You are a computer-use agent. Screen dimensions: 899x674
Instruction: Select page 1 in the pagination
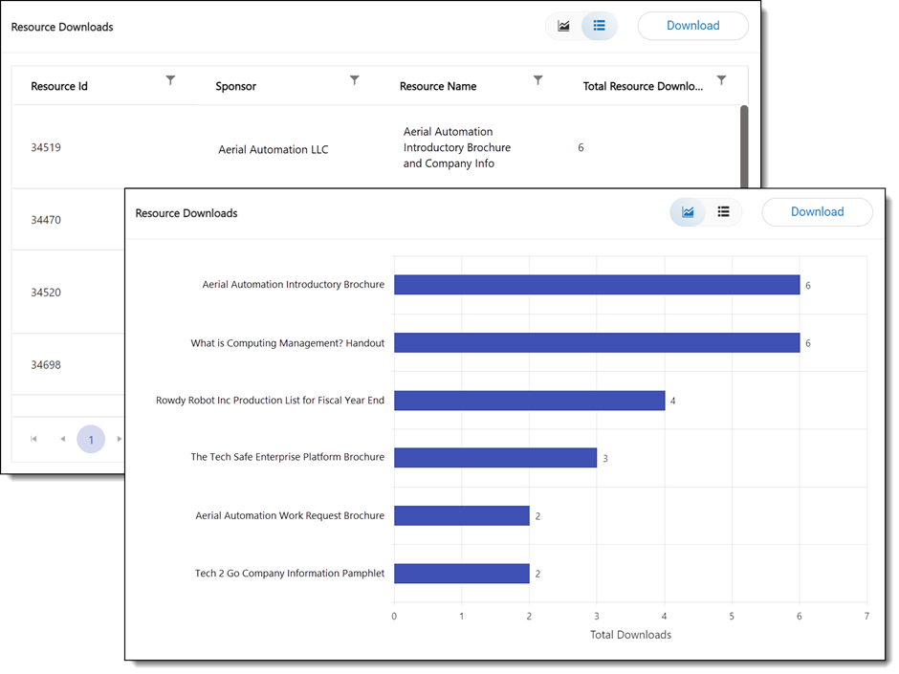pos(91,440)
